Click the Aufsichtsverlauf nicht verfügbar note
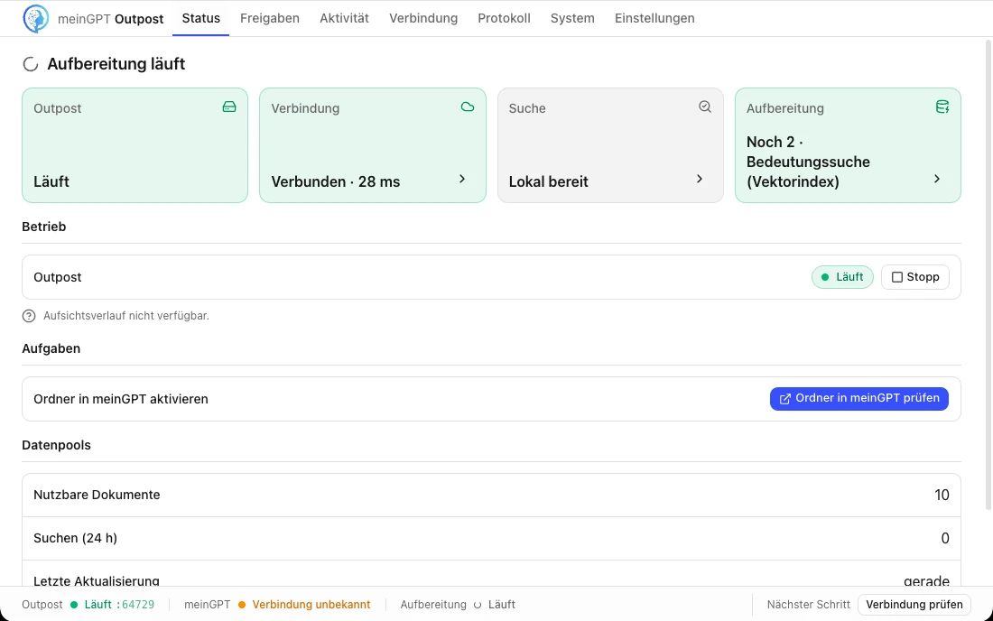 tap(126, 316)
